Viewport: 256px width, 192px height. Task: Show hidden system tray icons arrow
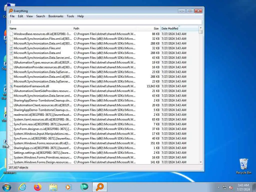(218, 187)
